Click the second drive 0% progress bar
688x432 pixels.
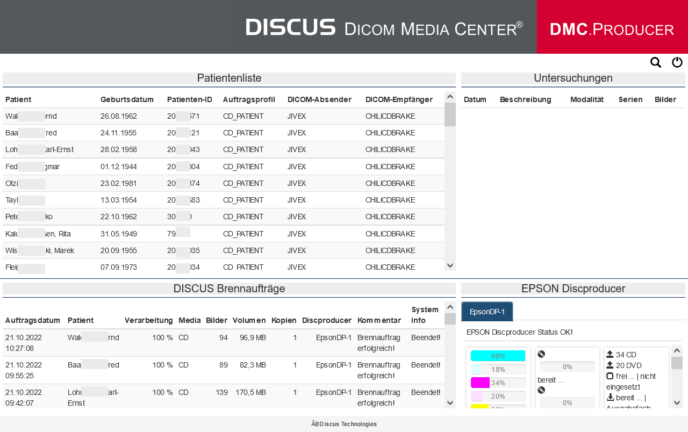click(568, 402)
